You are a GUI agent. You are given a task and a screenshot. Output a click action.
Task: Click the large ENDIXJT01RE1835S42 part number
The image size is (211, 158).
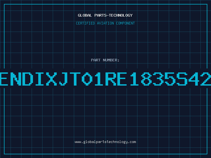coord(105,79)
